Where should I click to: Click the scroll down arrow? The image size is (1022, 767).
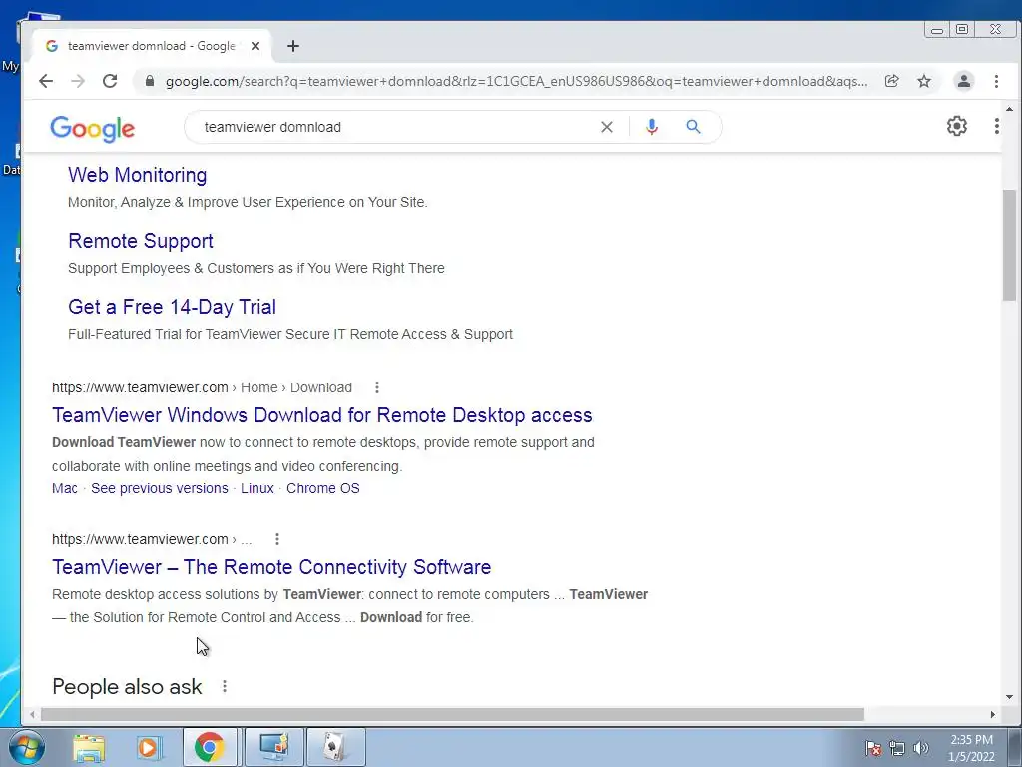click(1009, 696)
